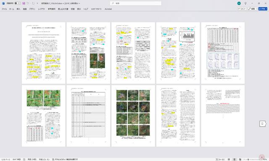The width and height of the screenshot is (269, 161).
Task: Click the lightbulb tips icon
Action: pyautogui.click(x=245, y=3)
